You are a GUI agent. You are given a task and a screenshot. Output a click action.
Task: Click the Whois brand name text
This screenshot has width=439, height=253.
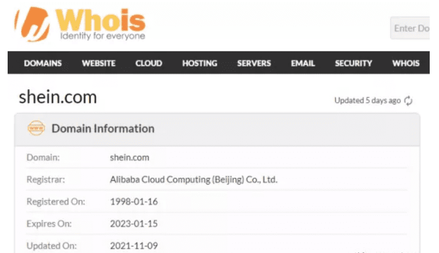pos(101,20)
